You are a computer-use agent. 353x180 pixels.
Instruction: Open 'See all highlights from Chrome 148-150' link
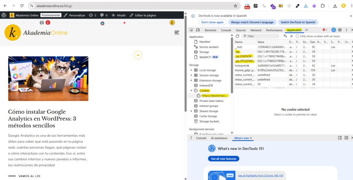tap(261, 176)
